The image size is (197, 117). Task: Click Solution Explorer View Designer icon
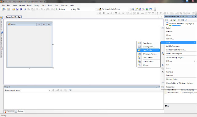coord(183,20)
